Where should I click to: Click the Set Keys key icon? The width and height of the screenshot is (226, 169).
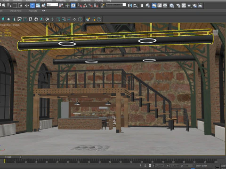(217, 167)
